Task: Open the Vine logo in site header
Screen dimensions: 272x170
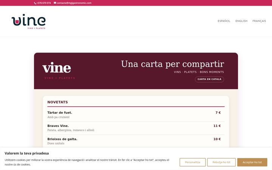Action: [x=29, y=21]
